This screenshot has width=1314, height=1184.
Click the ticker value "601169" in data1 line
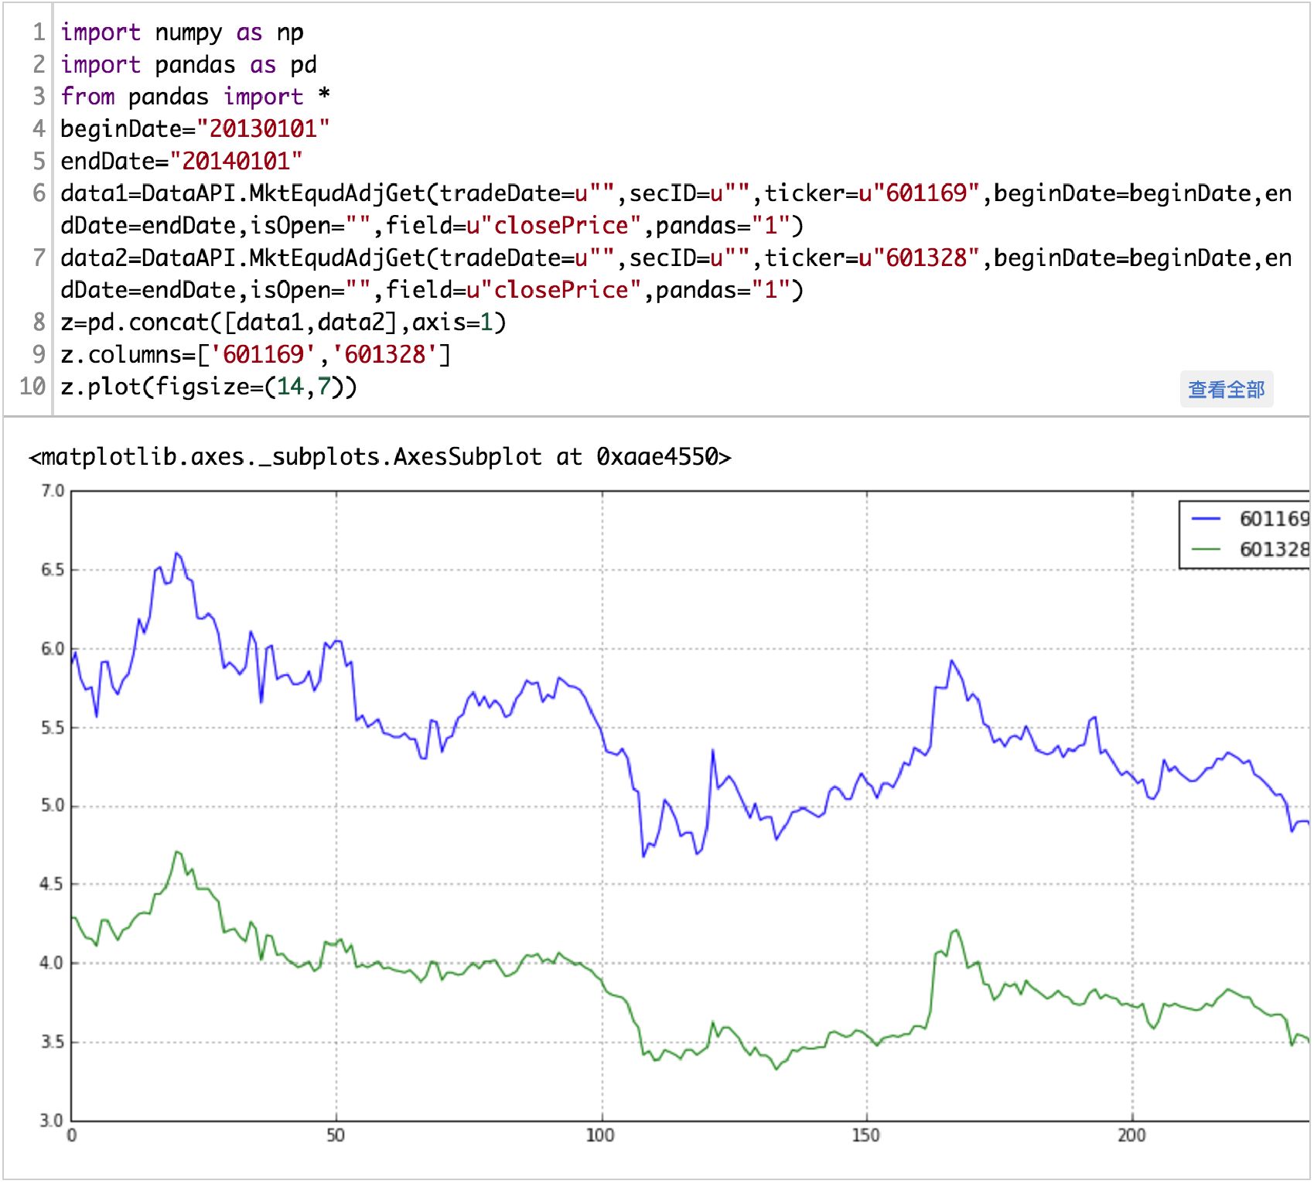tap(926, 193)
